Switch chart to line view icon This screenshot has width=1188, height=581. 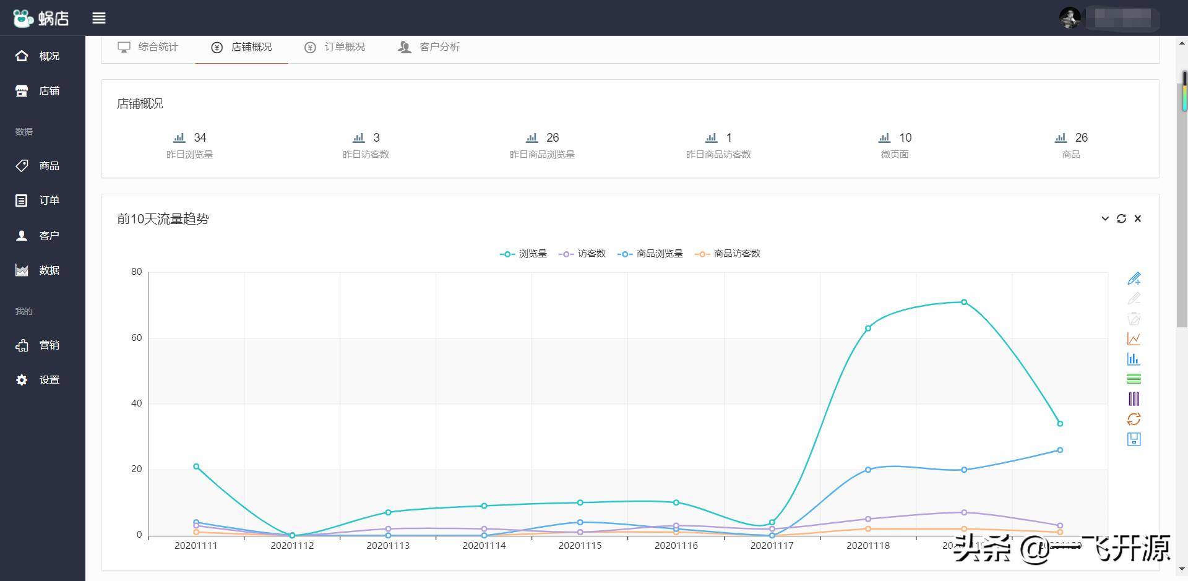[1134, 339]
